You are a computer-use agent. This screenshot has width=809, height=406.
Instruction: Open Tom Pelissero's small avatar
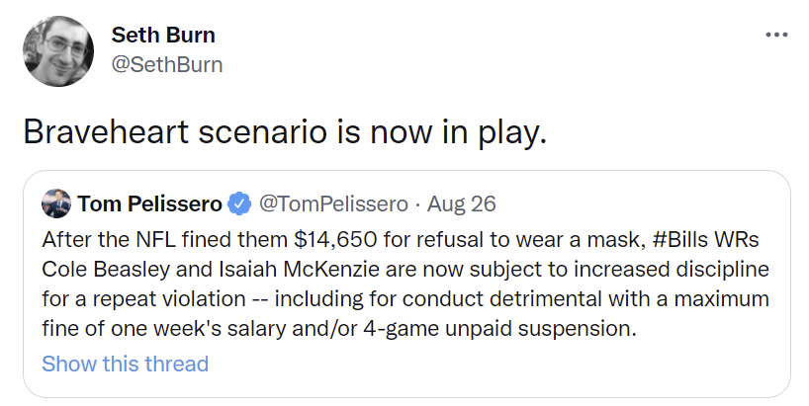pyautogui.click(x=55, y=203)
